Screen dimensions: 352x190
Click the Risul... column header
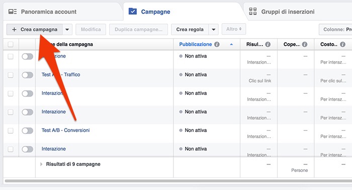[254, 44]
